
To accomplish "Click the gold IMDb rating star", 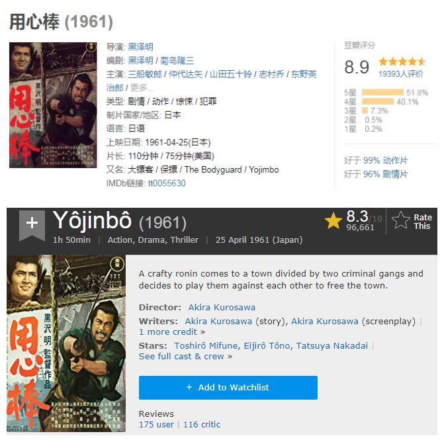I will (333, 221).
